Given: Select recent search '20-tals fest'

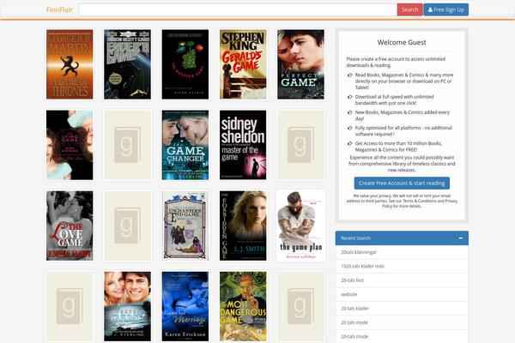Looking at the screenshot, I should (402, 280).
